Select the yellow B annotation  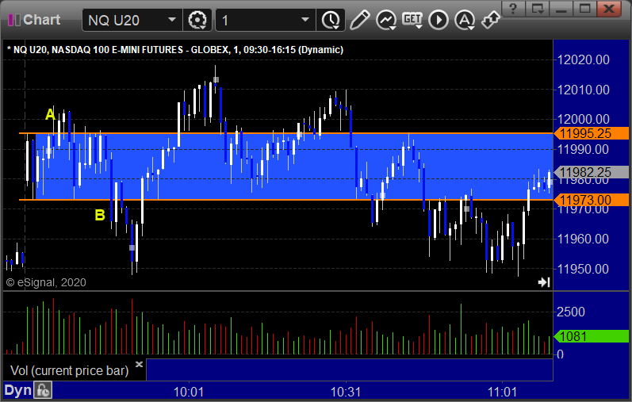100,215
